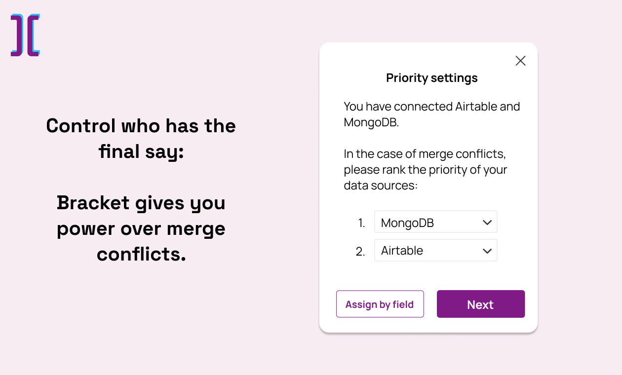Image resolution: width=622 pixels, height=375 pixels.
Task: Click the 'Bracket gives you power' tagline text
Action: [141, 215]
